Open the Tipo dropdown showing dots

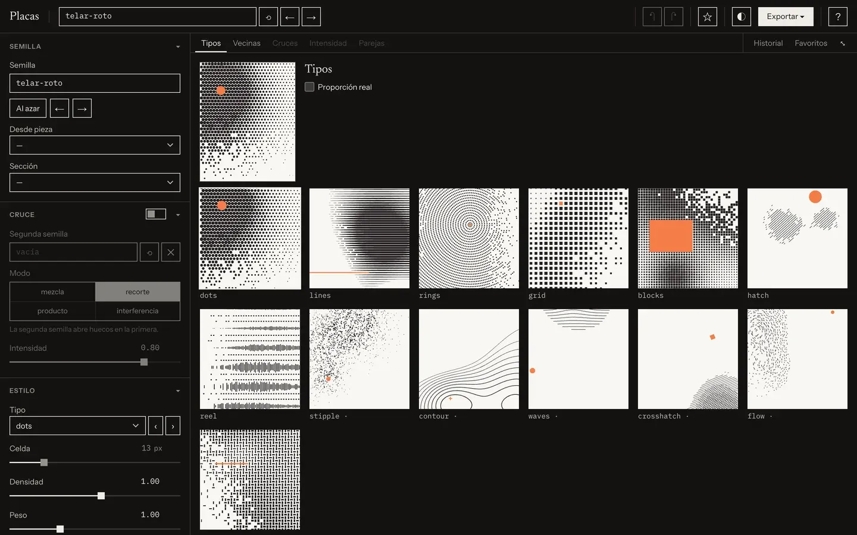(77, 426)
